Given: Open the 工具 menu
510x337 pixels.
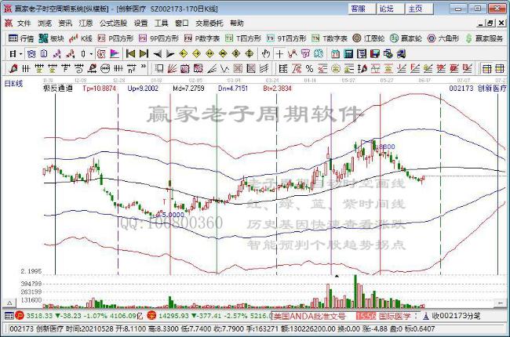Looking at the screenshot, I should pos(162,24).
